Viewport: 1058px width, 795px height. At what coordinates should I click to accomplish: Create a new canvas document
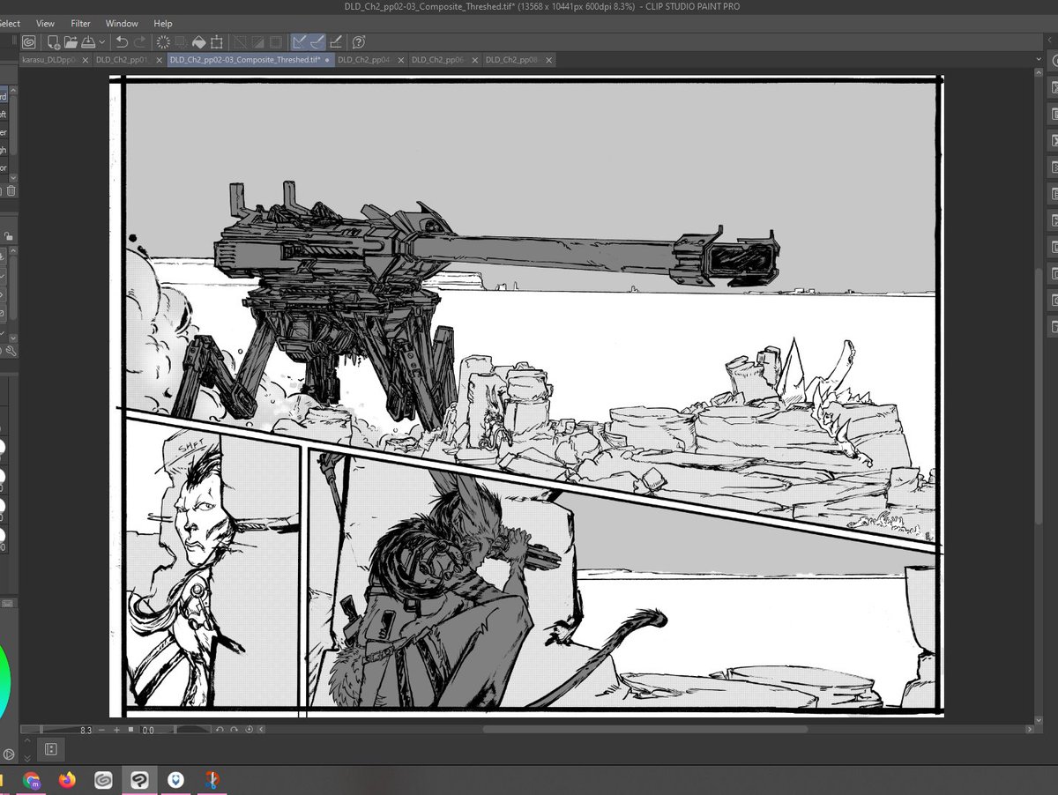click(x=54, y=41)
